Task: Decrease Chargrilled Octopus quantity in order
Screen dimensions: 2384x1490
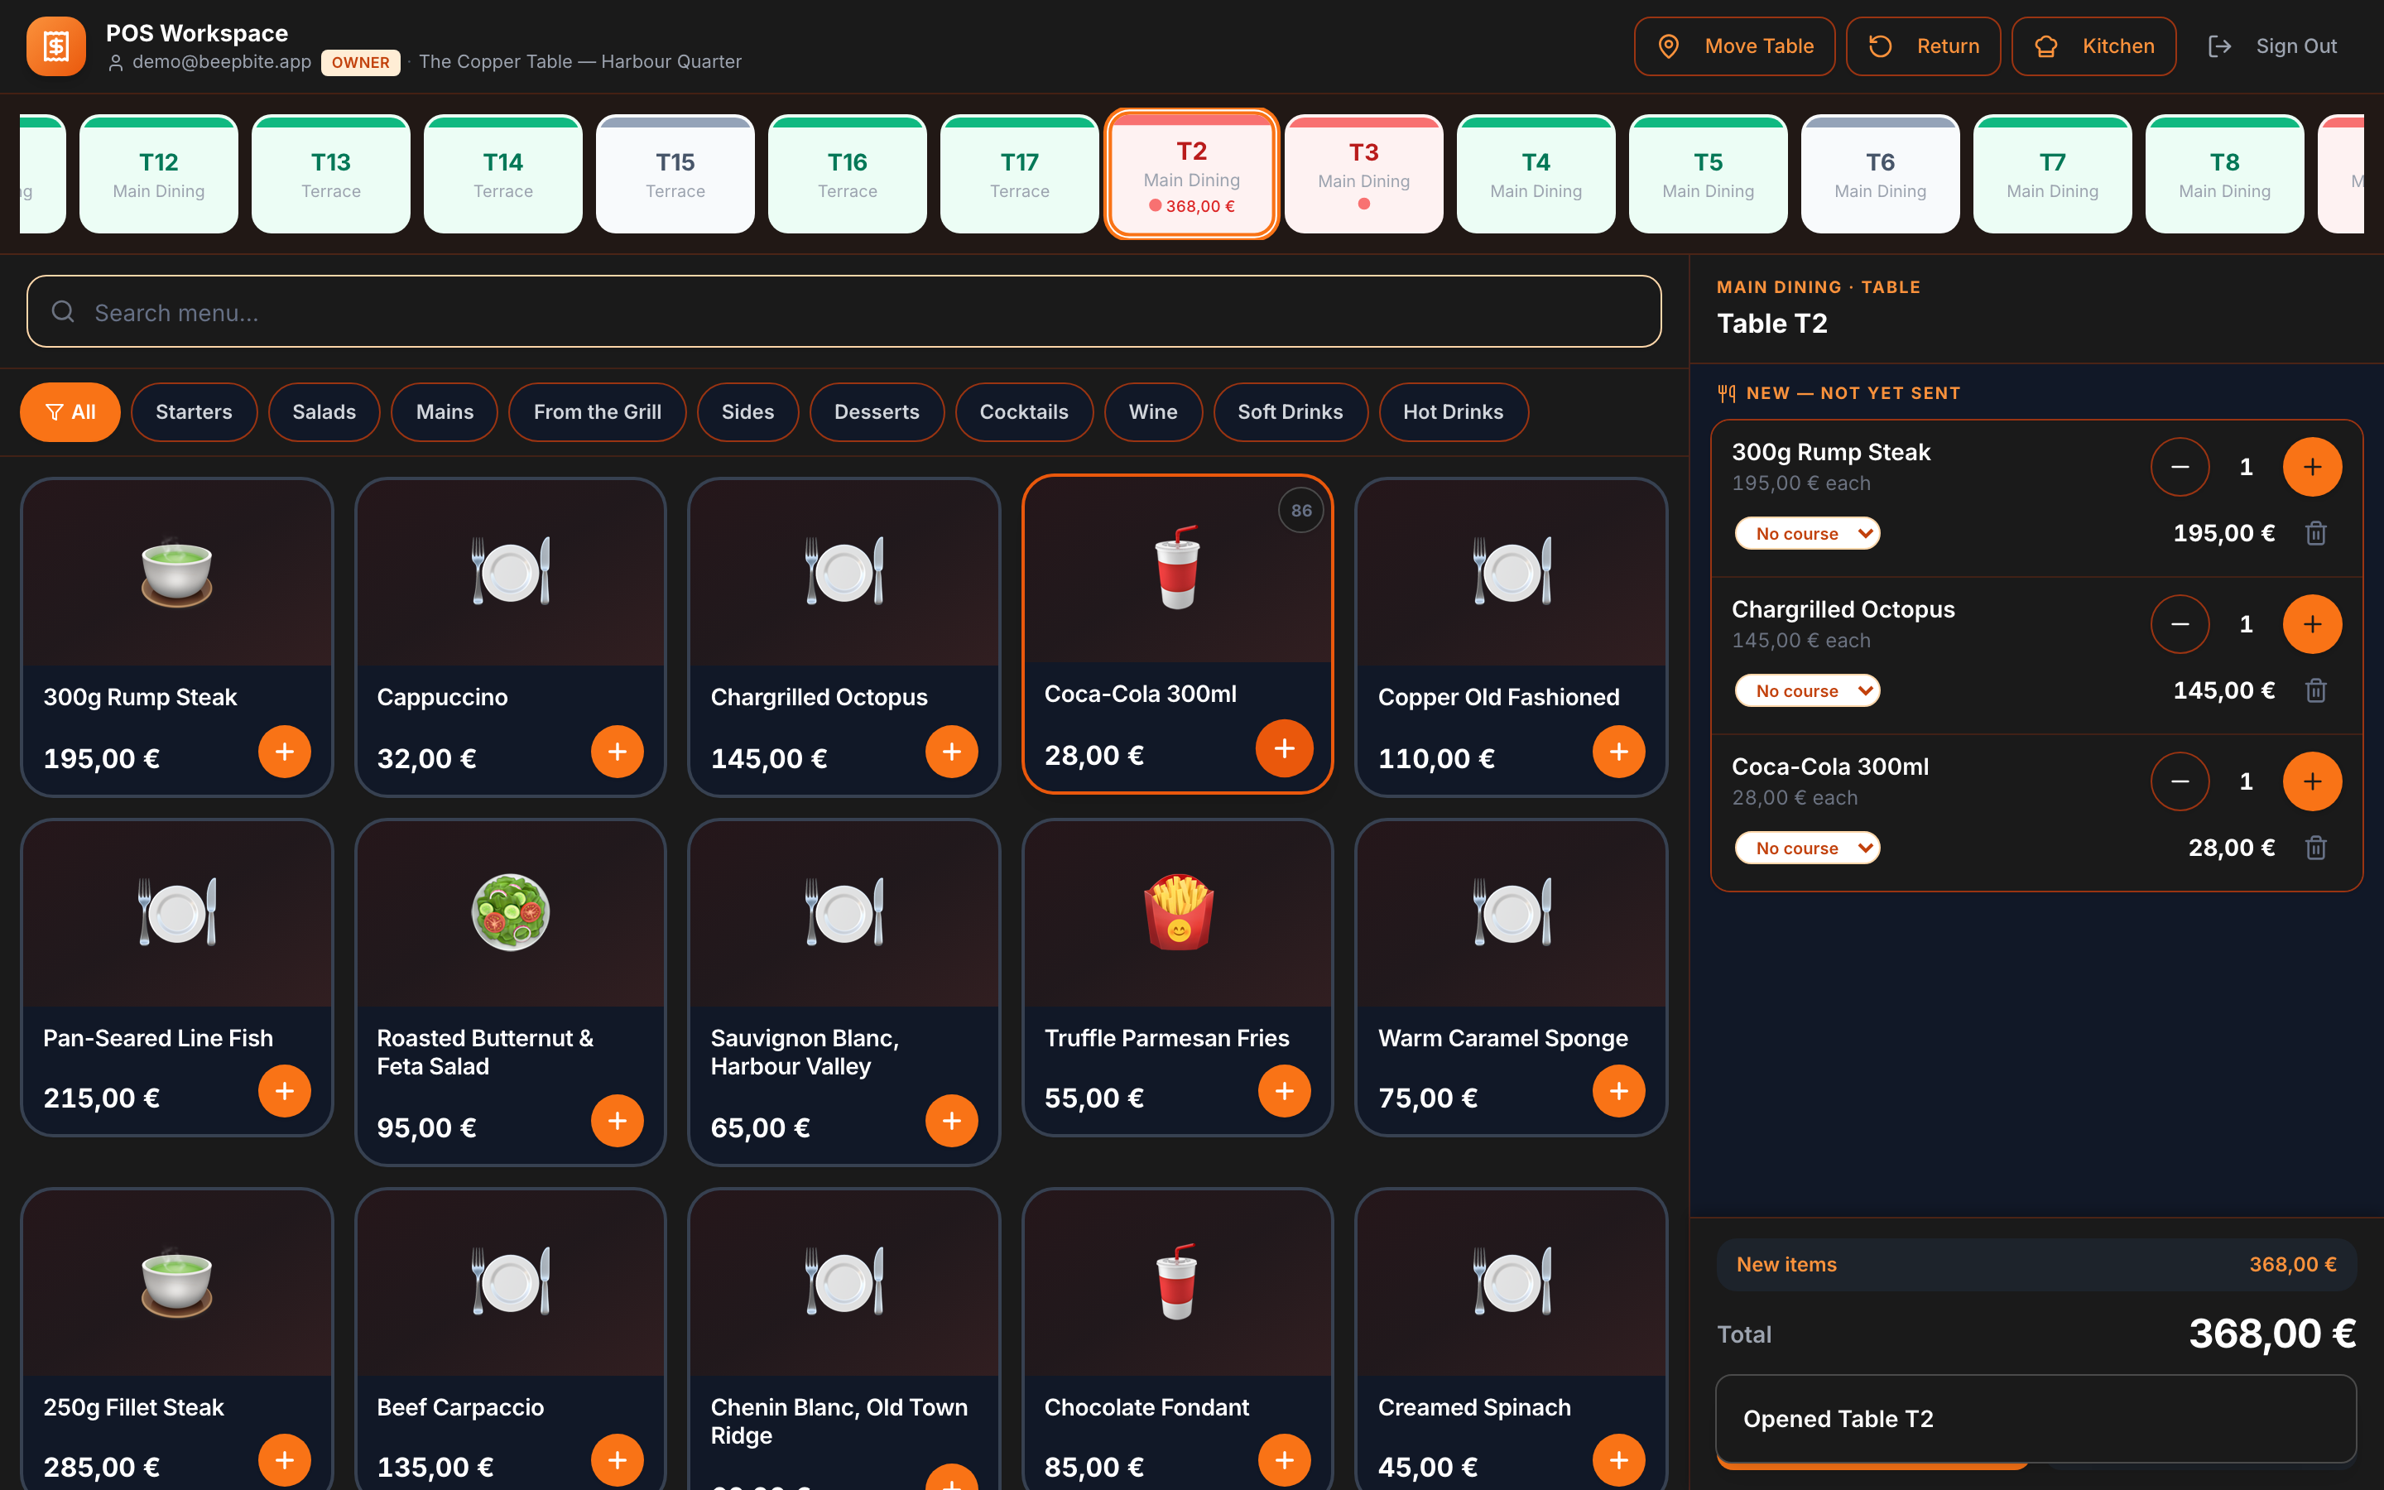Action: [2180, 625]
